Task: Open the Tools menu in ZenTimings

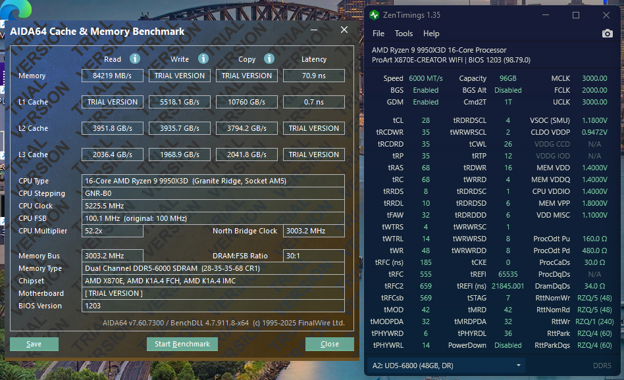Action: pyautogui.click(x=403, y=34)
